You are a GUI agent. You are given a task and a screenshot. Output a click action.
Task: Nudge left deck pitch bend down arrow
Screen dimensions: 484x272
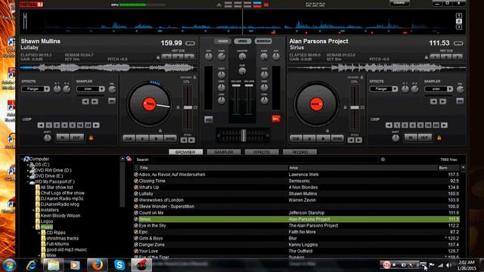[184, 140]
